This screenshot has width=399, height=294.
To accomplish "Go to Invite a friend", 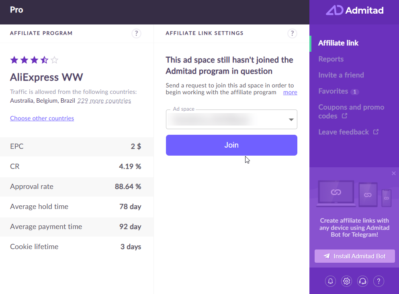I will click(x=341, y=75).
